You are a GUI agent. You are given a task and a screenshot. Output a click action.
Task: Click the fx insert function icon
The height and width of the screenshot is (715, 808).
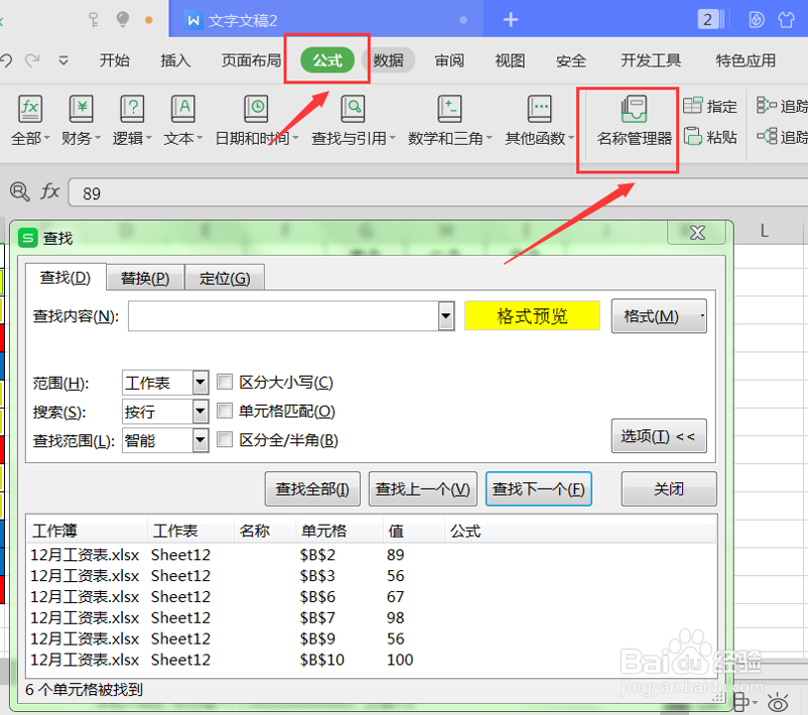point(50,191)
